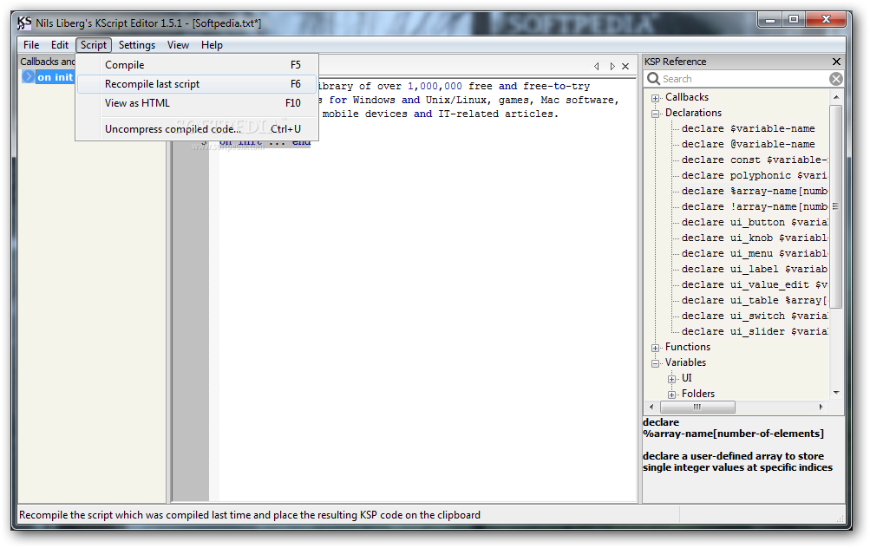870x548 pixels.
Task: Select 'declare $variable-name' entry
Action: pos(748,128)
